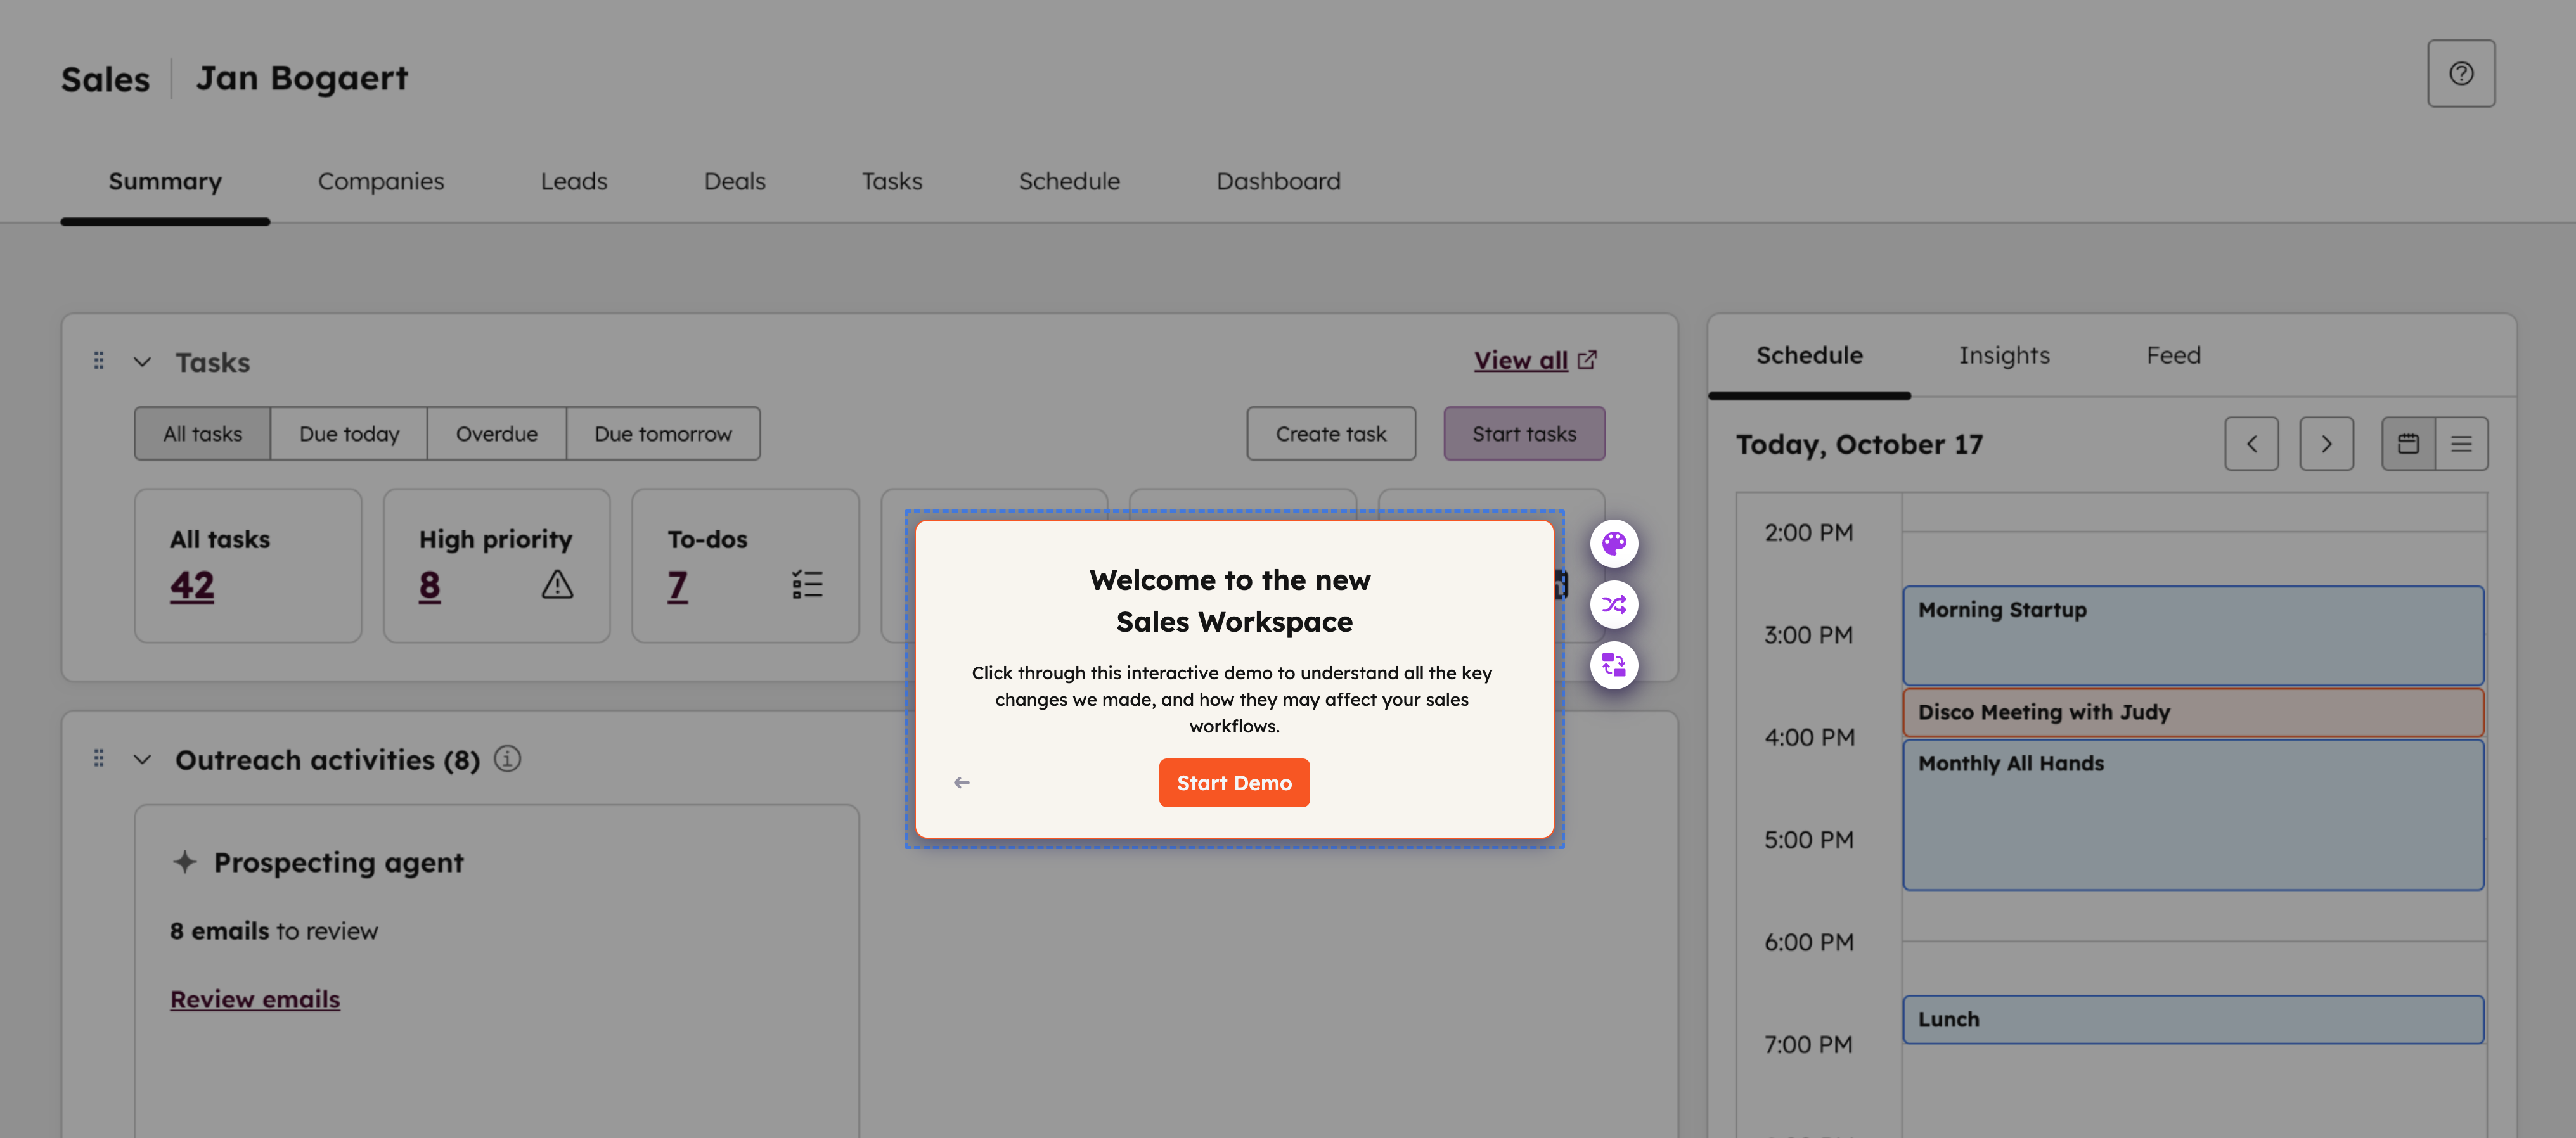Screen dimensions: 2576x1138
Task: Switch schedule to list view icon
Action: [x=2461, y=443]
